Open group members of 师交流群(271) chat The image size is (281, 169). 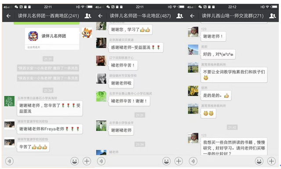[x=272, y=16]
